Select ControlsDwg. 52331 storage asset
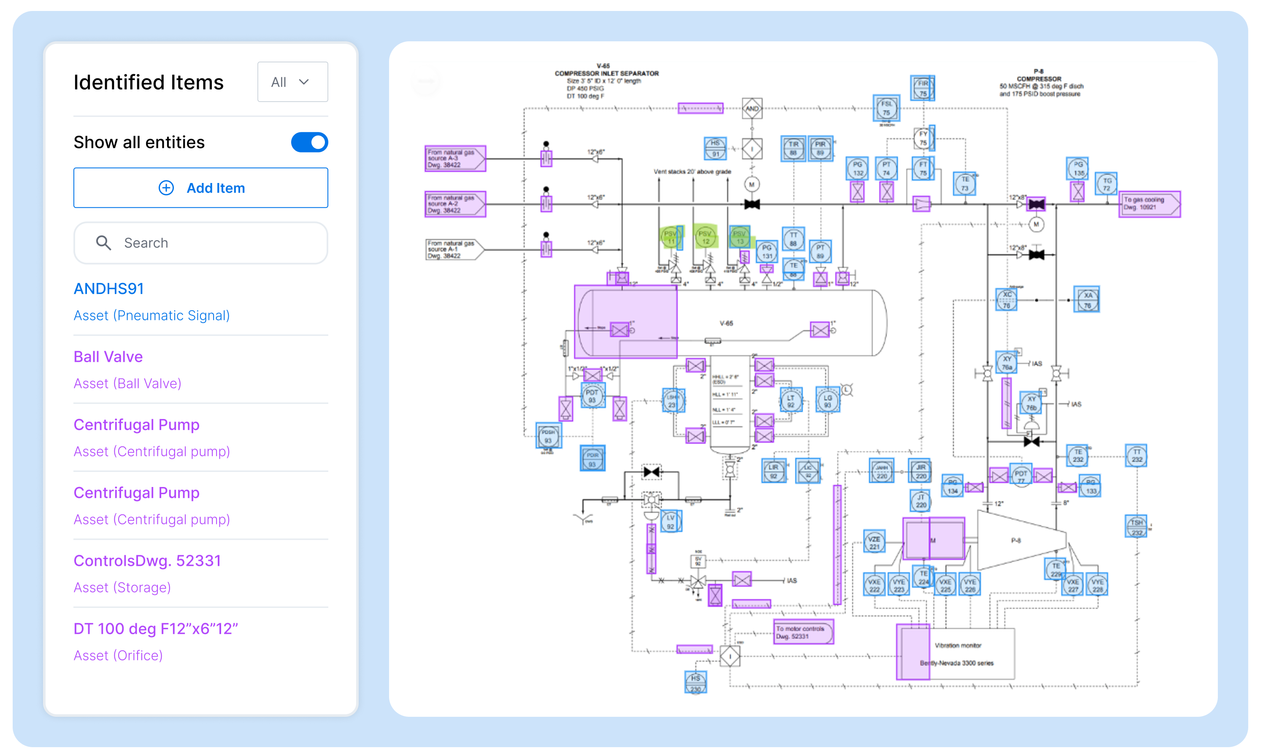The height and width of the screenshot is (756, 1263). [146, 560]
